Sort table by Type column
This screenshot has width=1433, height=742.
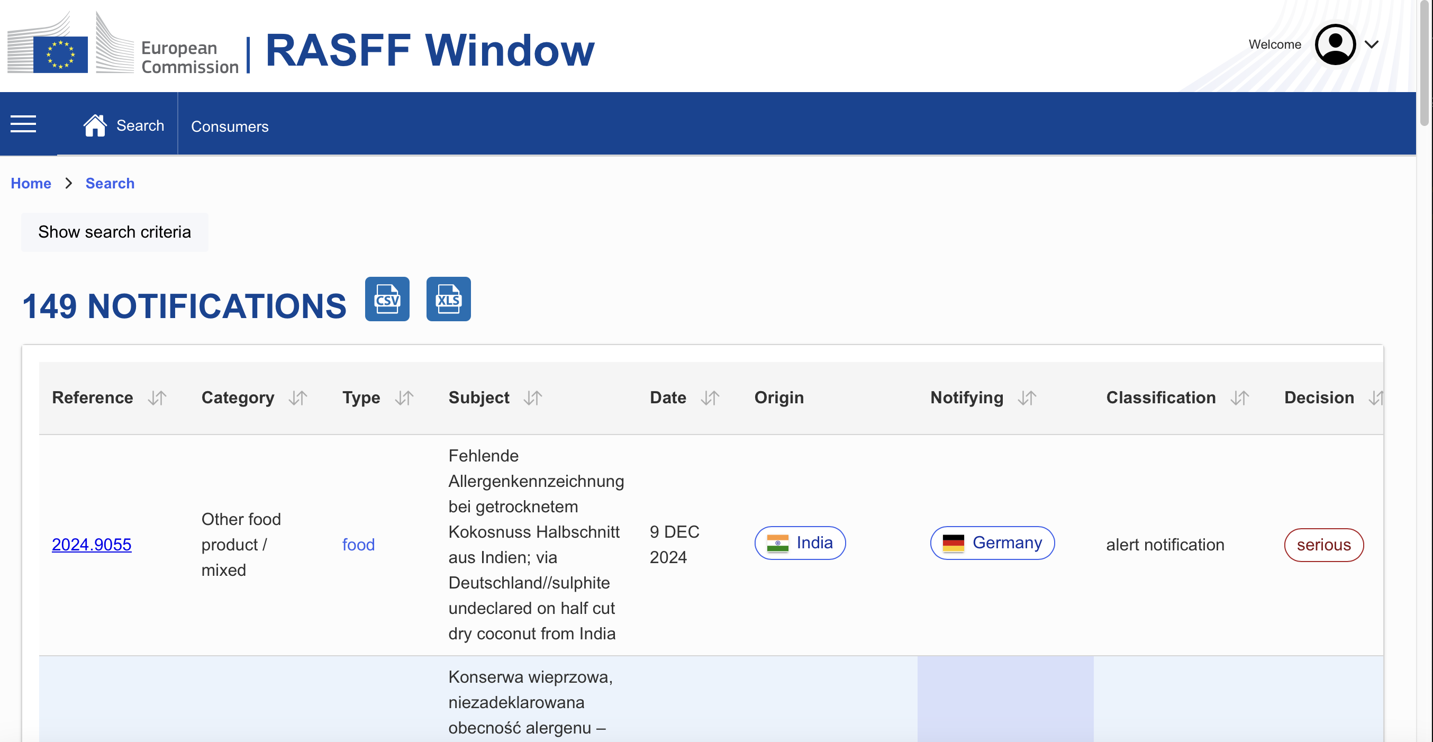404,397
